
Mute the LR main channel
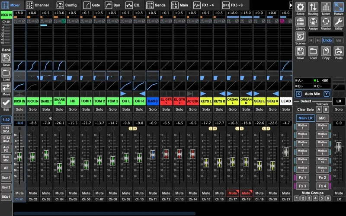(339, 193)
